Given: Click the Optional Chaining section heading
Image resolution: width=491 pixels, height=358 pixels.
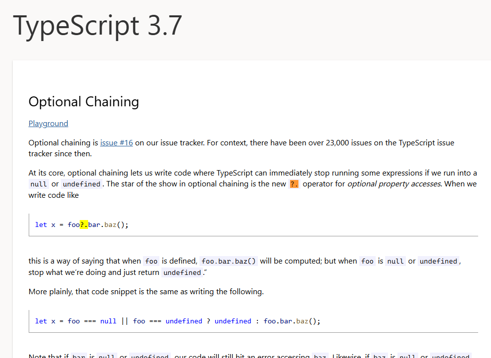Looking at the screenshot, I should click(84, 102).
